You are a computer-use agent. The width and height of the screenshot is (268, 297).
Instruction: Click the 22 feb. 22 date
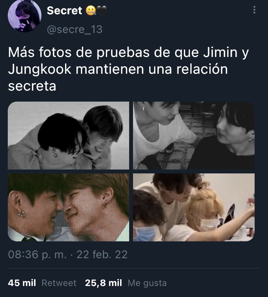click(102, 254)
